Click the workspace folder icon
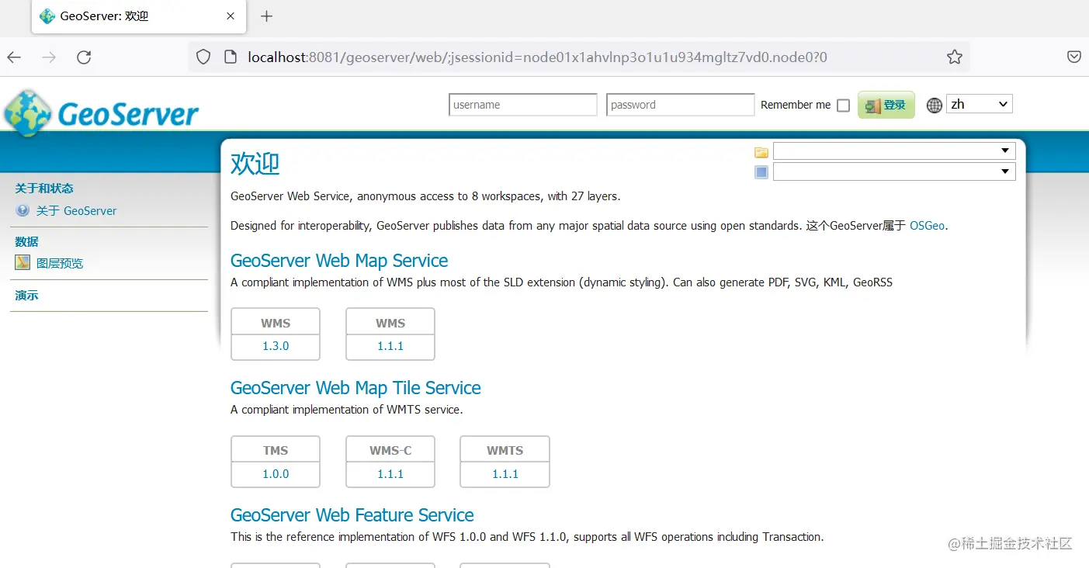1089x568 pixels. coord(761,152)
